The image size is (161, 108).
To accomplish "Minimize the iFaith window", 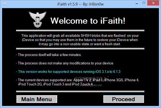I will click(137, 4).
